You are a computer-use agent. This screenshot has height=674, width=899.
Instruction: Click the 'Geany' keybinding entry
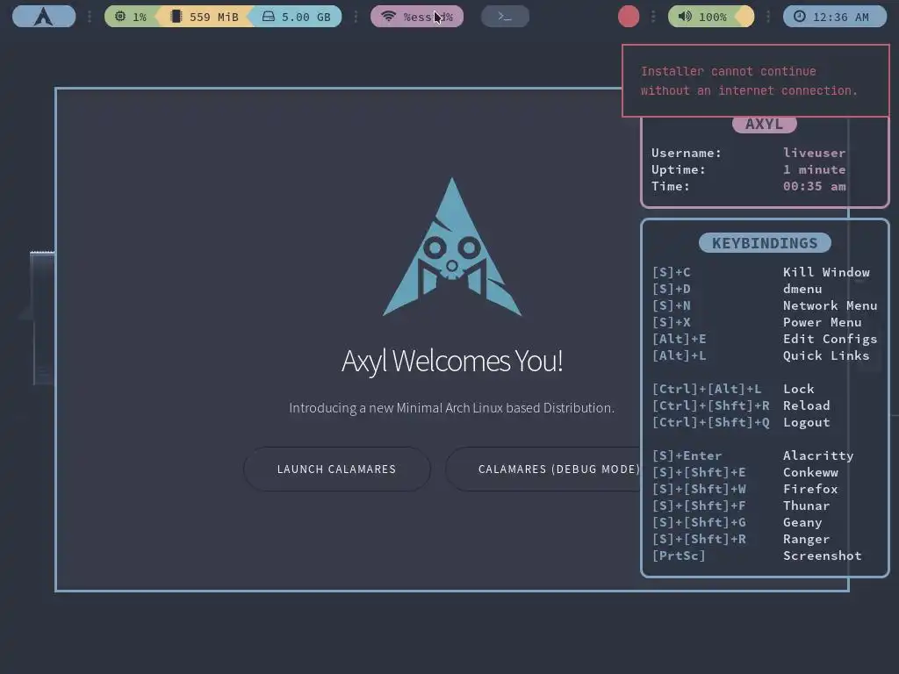click(x=802, y=522)
